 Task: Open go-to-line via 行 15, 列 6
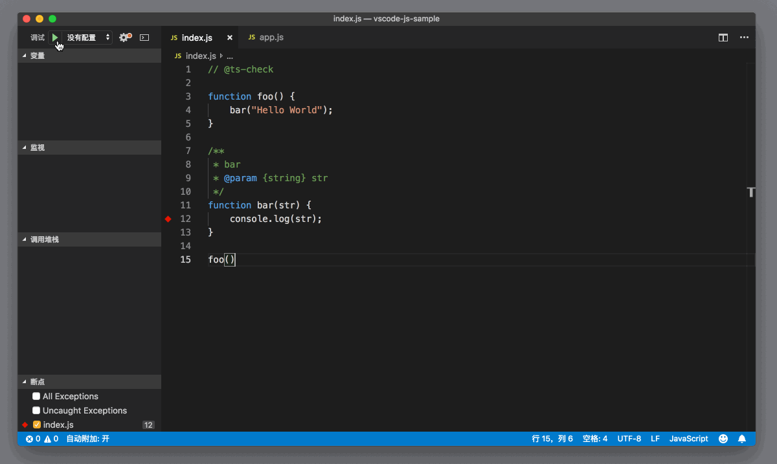(x=552, y=438)
